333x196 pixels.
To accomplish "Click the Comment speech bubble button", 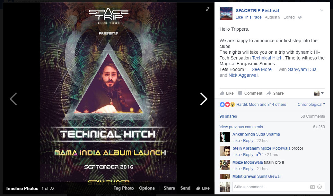I will 250,93.
